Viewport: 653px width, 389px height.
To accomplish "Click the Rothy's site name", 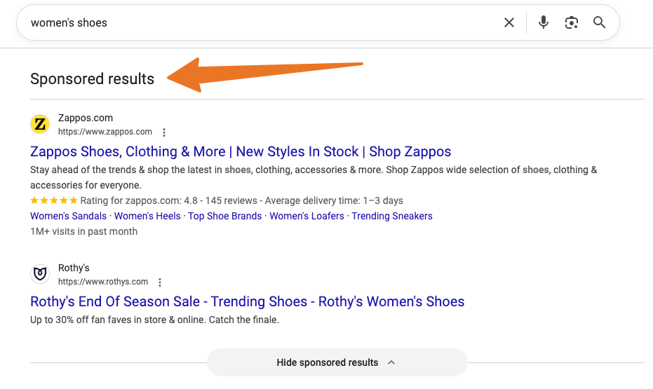I will tap(74, 268).
